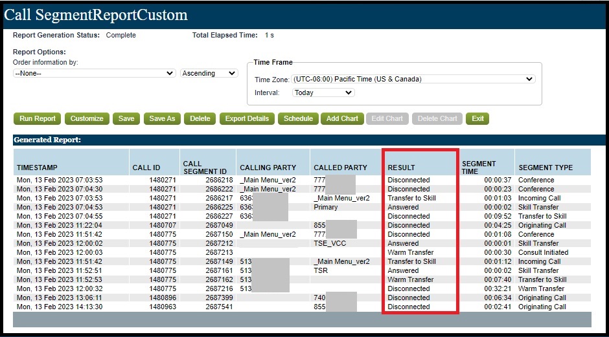Image resolution: width=609 pixels, height=337 pixels.
Task: Open the Customize report options
Action: tap(87, 118)
